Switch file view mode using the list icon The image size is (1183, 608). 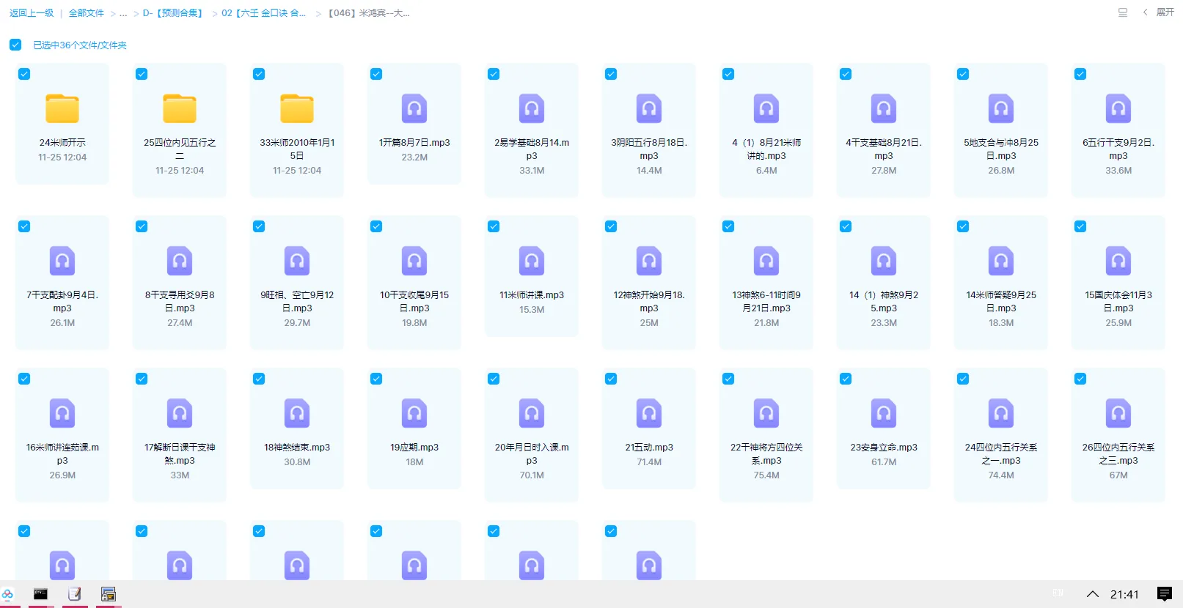point(1122,12)
